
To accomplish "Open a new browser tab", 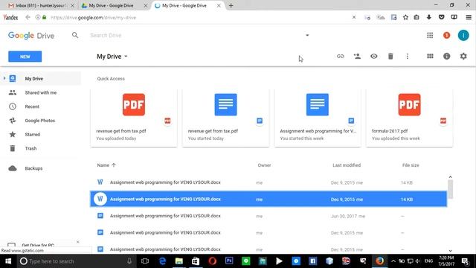I will [231, 5].
